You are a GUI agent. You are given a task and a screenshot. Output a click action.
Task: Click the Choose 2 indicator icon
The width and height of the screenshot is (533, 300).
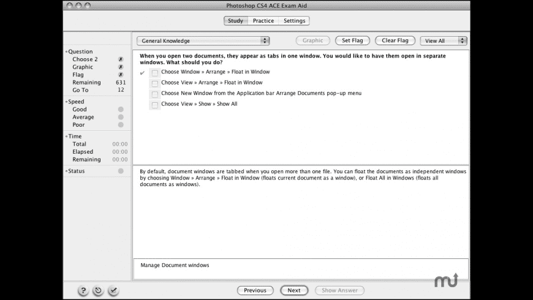[x=121, y=59]
